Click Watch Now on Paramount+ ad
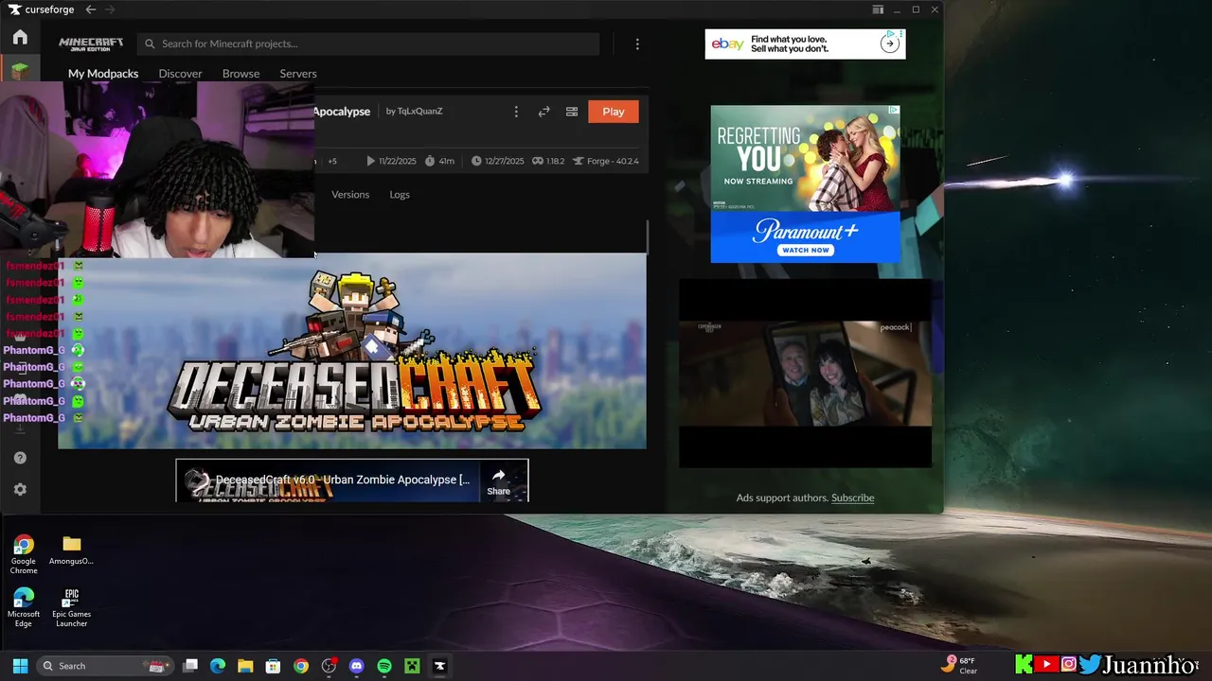1212x681 pixels. click(805, 251)
